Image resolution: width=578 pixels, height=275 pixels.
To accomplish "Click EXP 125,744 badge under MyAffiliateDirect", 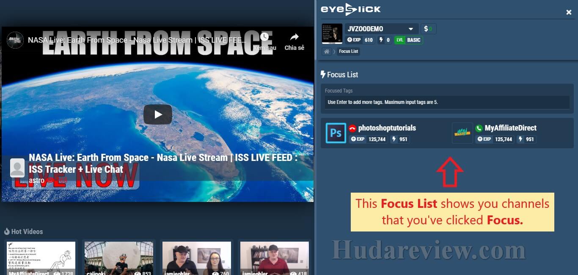I will click(x=495, y=139).
